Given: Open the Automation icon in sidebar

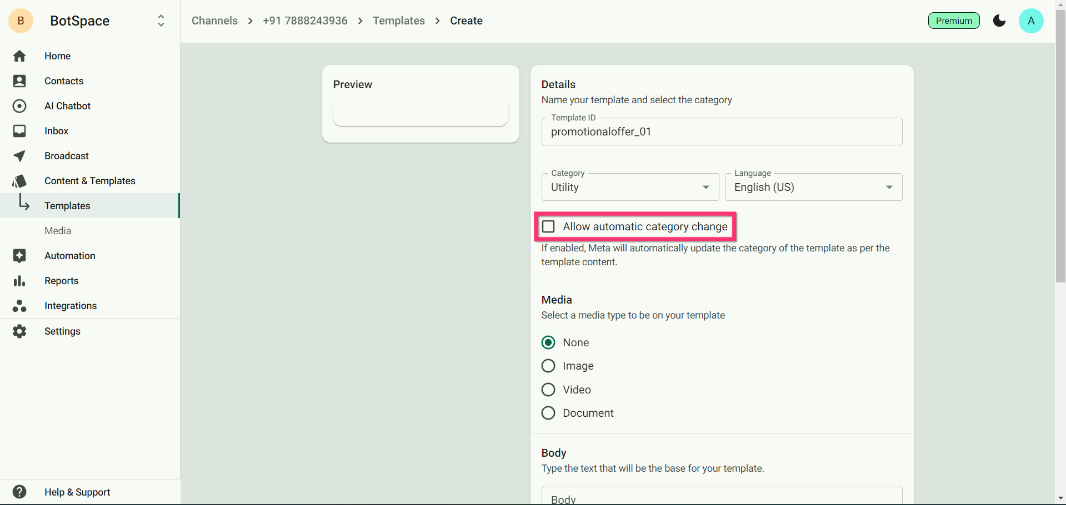Looking at the screenshot, I should point(19,256).
